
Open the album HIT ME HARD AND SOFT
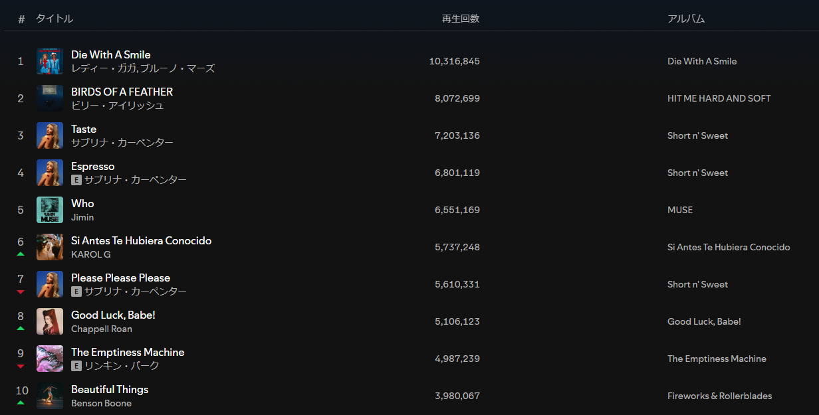pos(719,98)
